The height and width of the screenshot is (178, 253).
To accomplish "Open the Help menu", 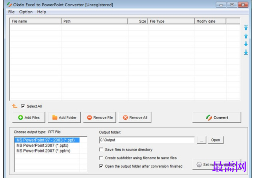I will pyautogui.click(x=41, y=12).
